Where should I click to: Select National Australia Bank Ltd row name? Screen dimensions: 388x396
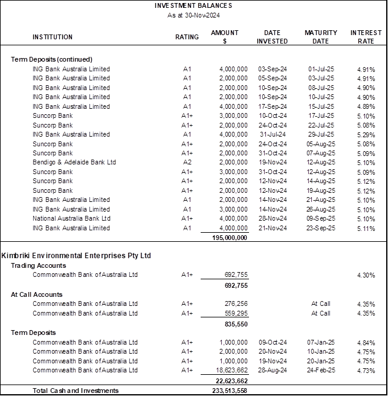(71, 218)
